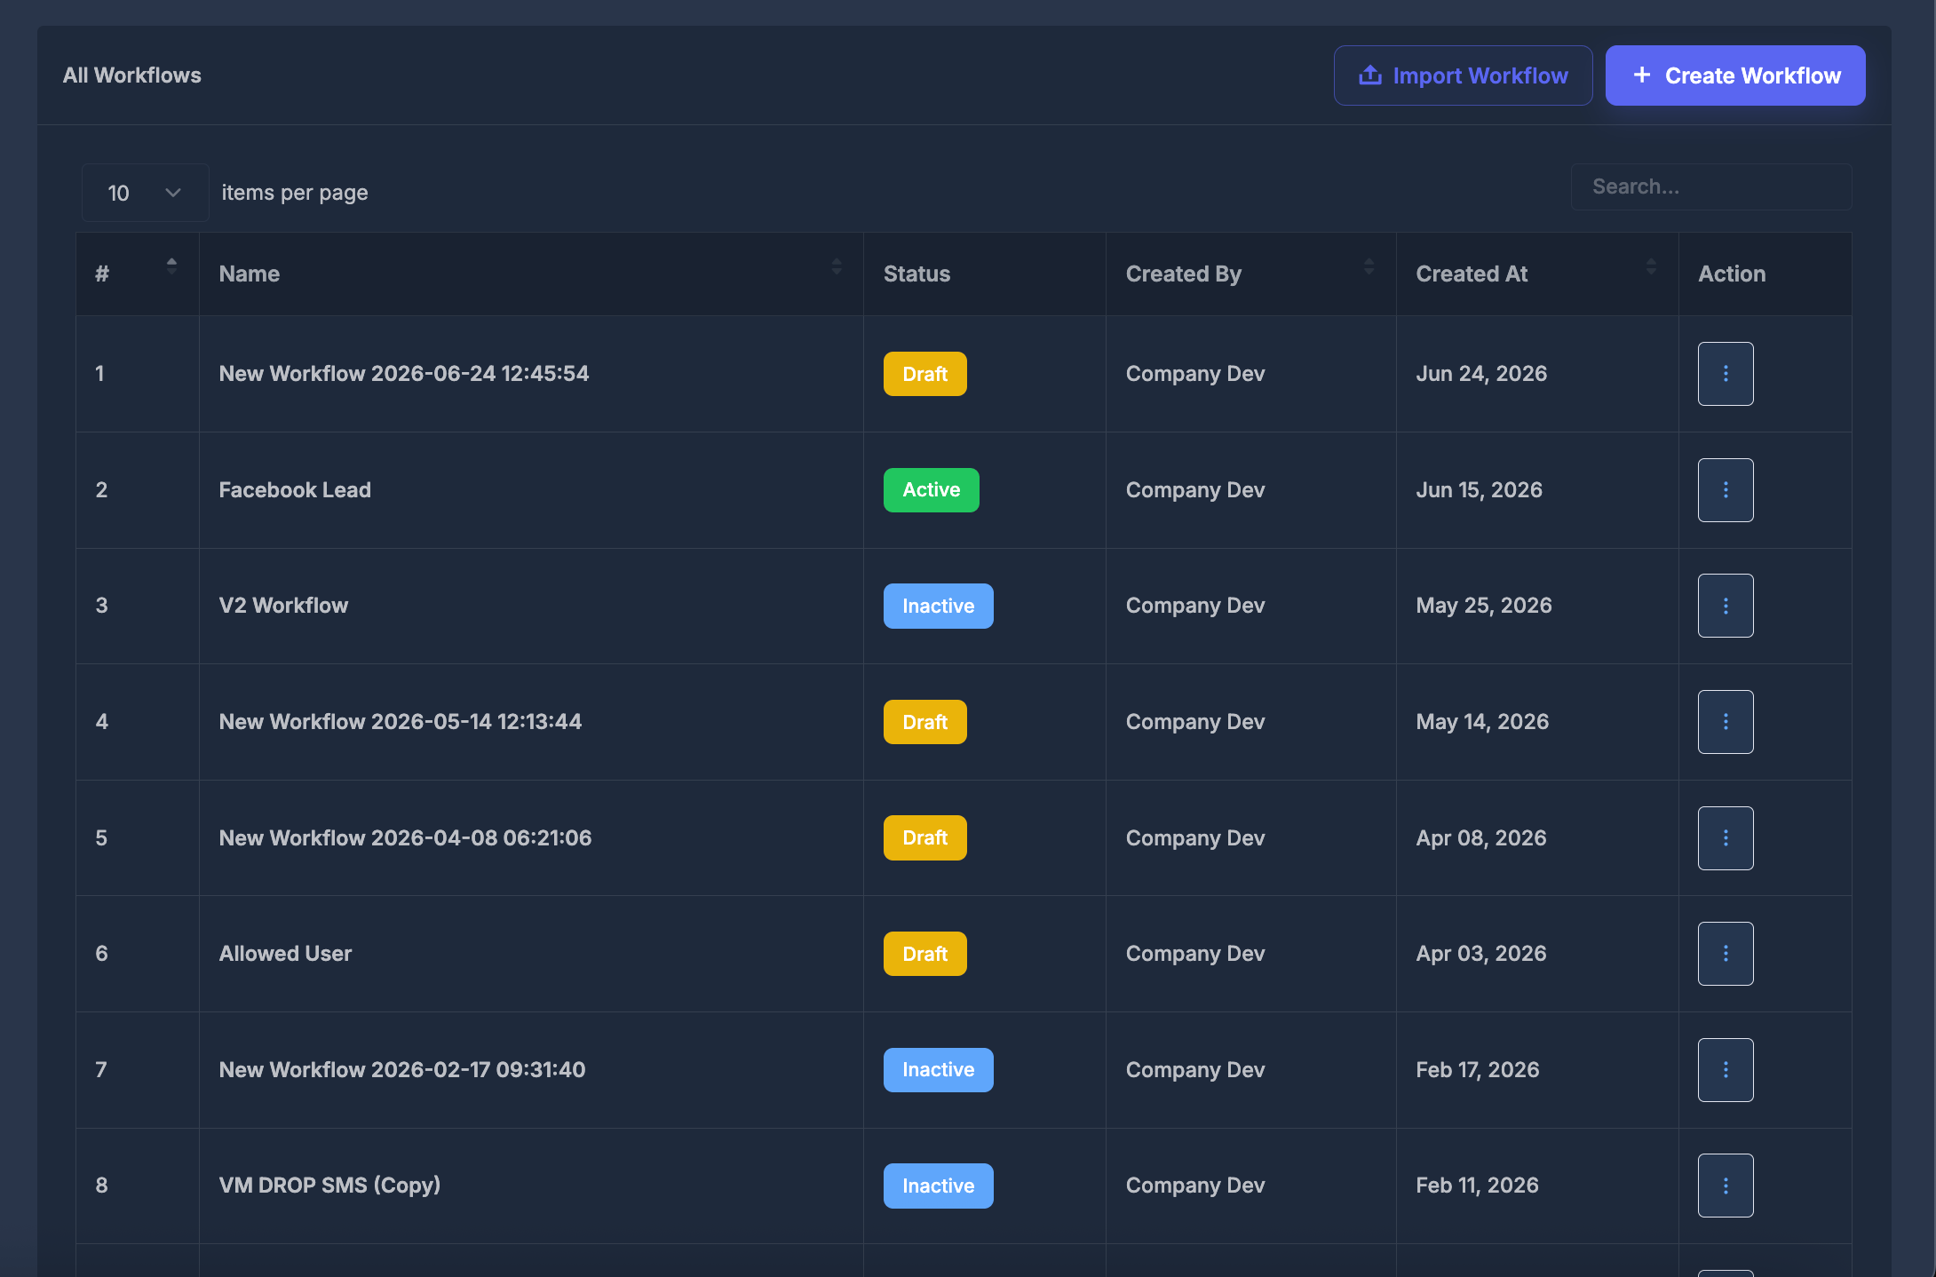Select workflow name 'VM DROP SMS (Copy)'

tap(329, 1186)
